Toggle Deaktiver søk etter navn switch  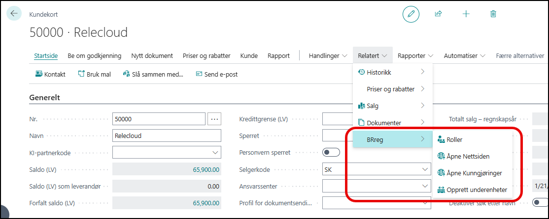point(540,202)
